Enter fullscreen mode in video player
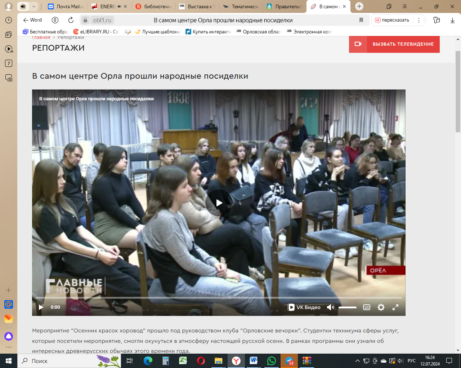The image size is (461, 368). pos(395,307)
